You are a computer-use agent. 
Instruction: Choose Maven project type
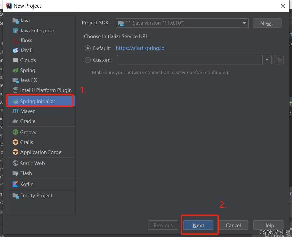[28, 111]
